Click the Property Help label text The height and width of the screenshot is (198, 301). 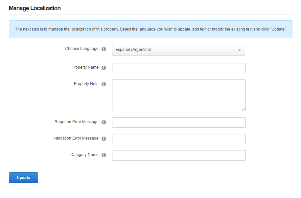[87, 84]
